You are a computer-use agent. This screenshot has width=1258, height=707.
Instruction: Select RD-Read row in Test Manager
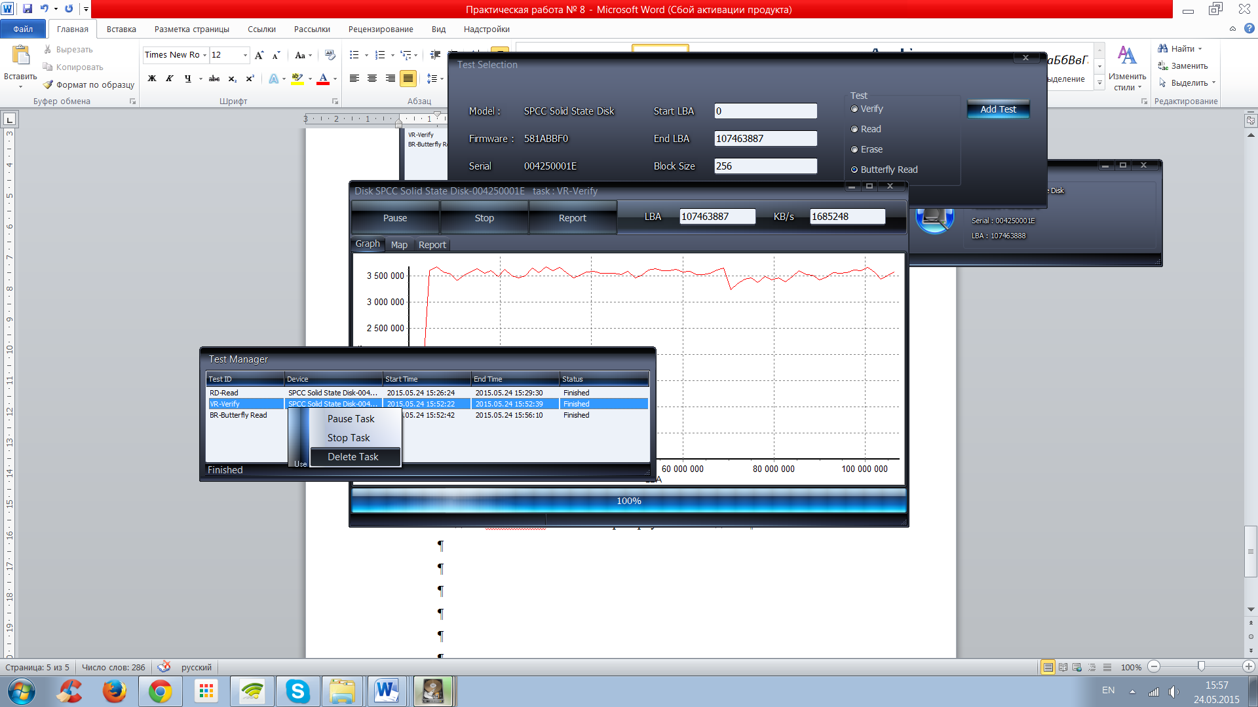(427, 393)
